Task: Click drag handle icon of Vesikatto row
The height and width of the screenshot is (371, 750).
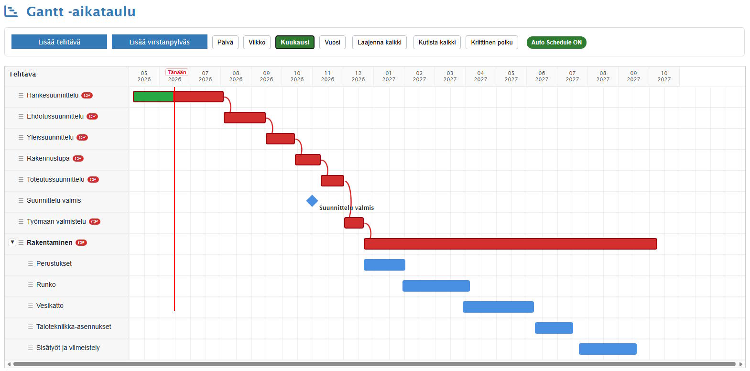Action: [31, 306]
